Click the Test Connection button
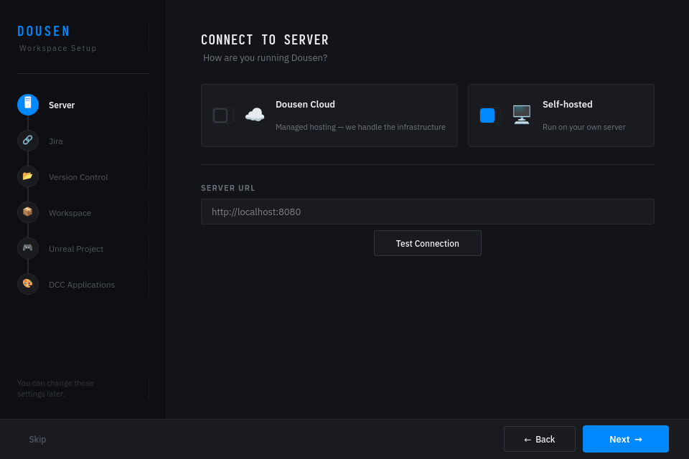The width and height of the screenshot is (689, 459). click(428, 243)
